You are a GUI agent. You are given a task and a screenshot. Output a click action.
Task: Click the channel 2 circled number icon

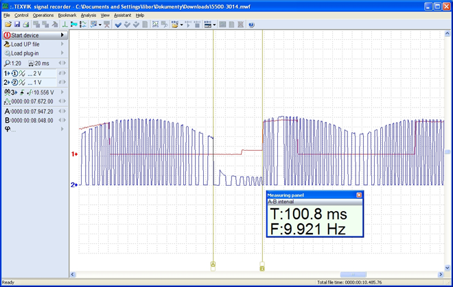(x=14, y=82)
